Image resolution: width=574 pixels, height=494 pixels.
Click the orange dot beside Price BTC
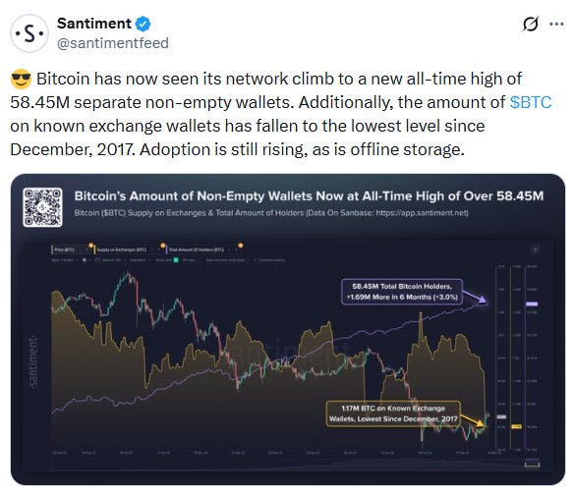[x=90, y=246]
